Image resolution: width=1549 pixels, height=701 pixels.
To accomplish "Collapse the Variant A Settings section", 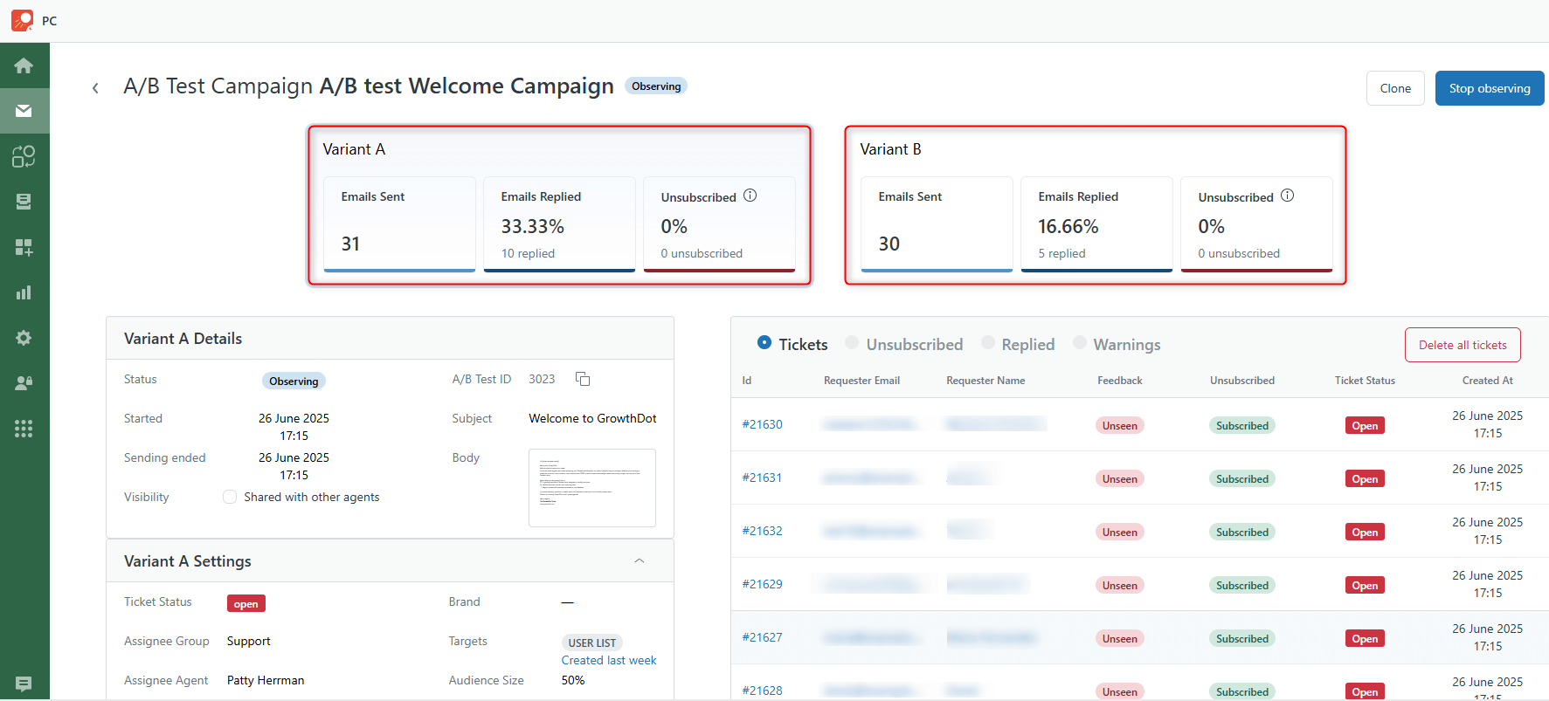I will click(x=640, y=560).
